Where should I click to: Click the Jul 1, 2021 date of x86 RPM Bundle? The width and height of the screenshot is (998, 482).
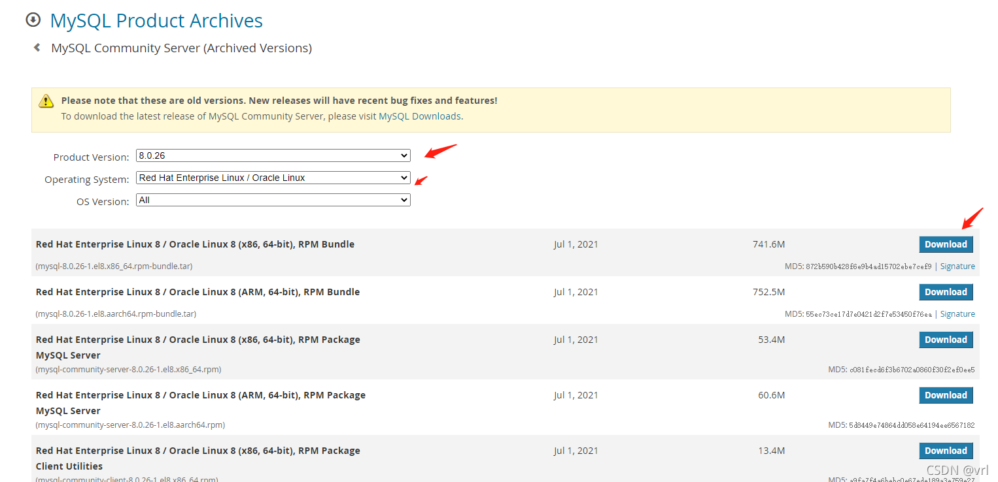[x=576, y=244]
